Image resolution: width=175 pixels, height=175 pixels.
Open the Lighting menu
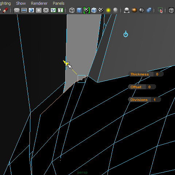[x=5, y=3]
